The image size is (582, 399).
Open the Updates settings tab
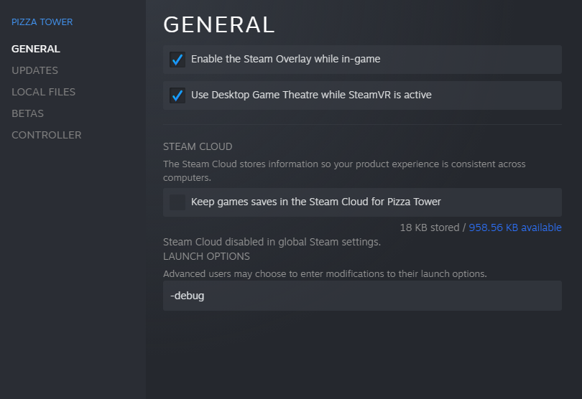pyautogui.click(x=34, y=70)
